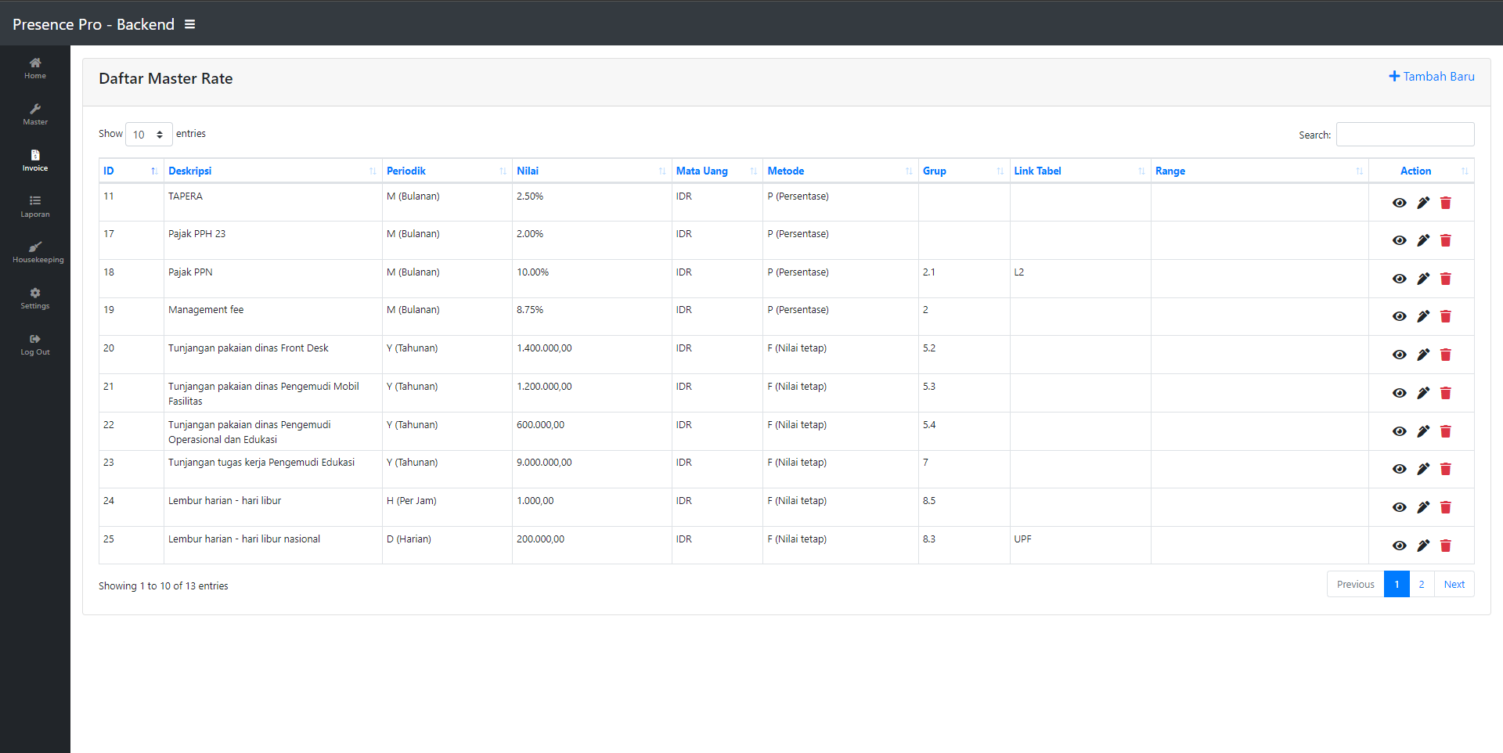Viewport: 1503px width, 753px height.
Task: Sort table by ID column
Action: click(131, 171)
